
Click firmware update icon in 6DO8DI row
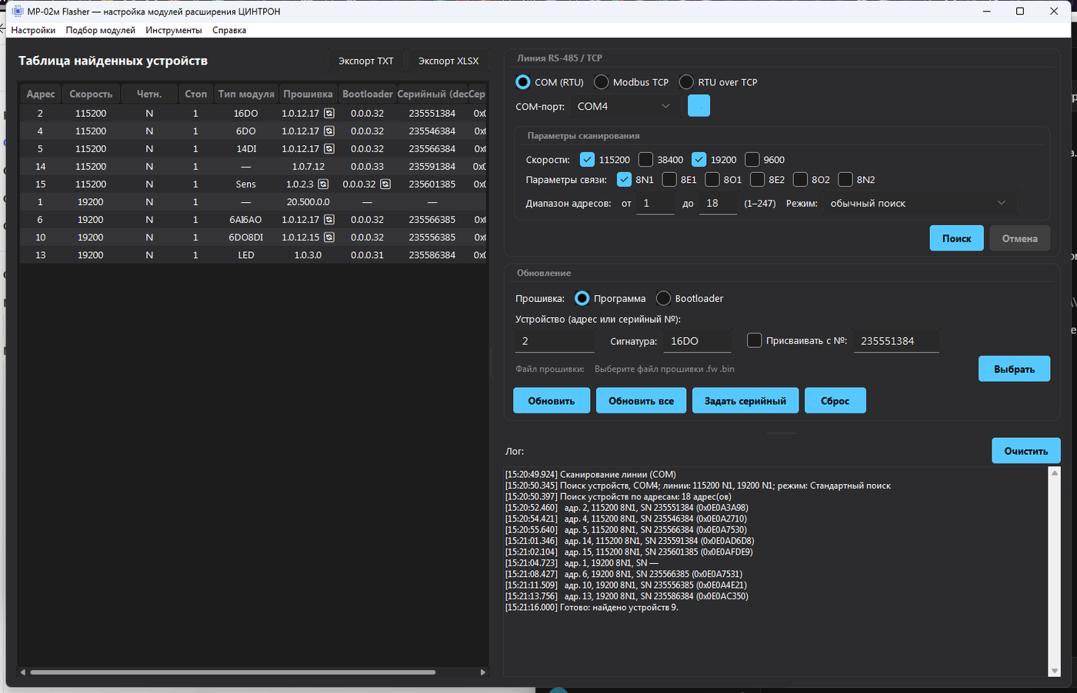click(329, 237)
